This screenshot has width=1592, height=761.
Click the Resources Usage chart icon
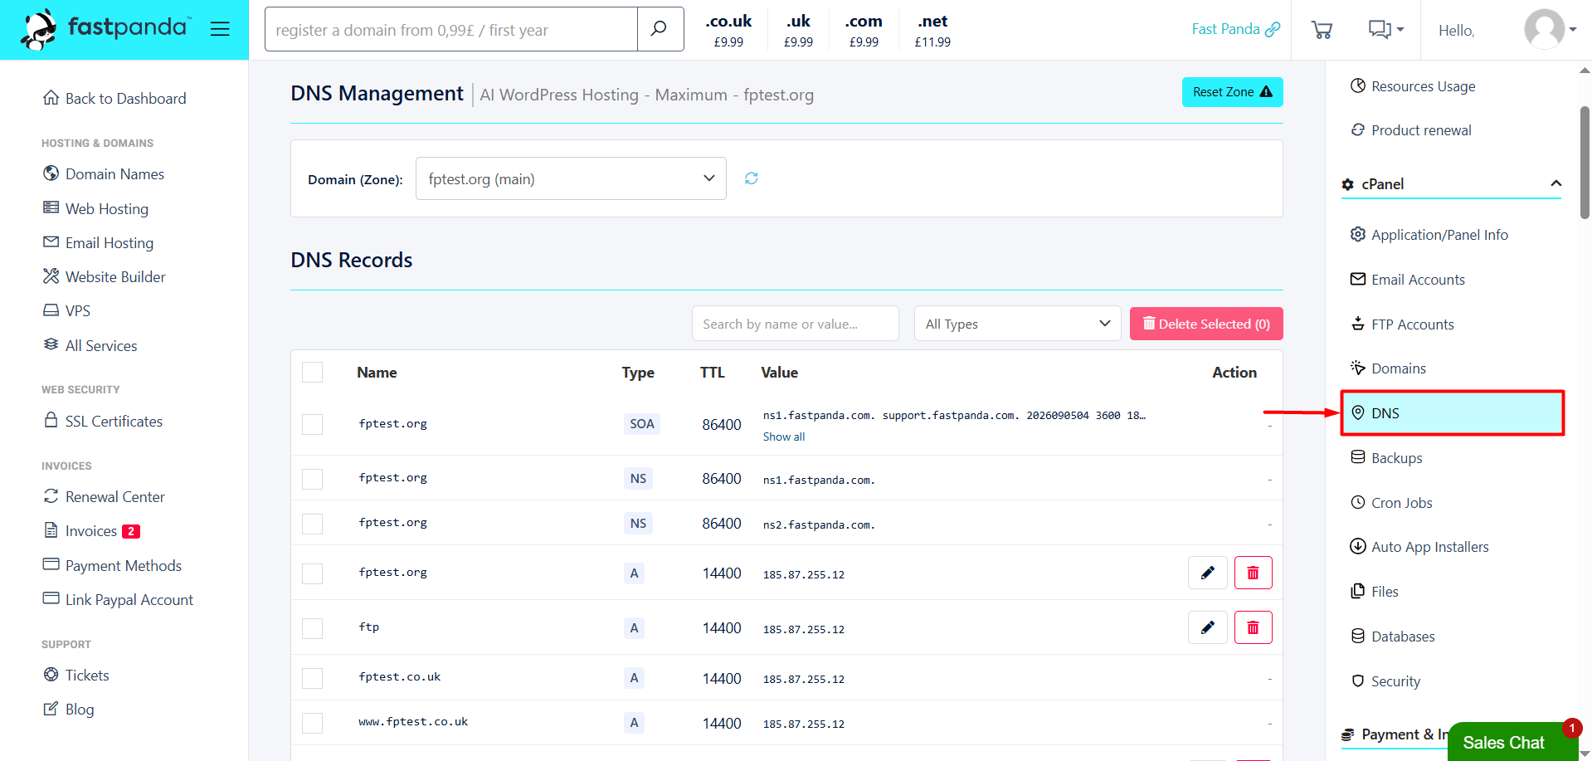(x=1358, y=85)
